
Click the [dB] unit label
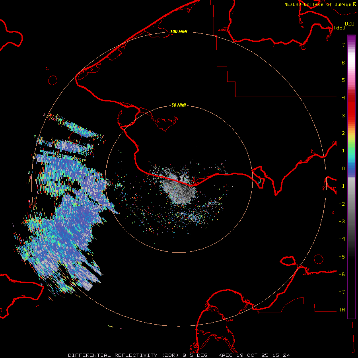[339, 27]
